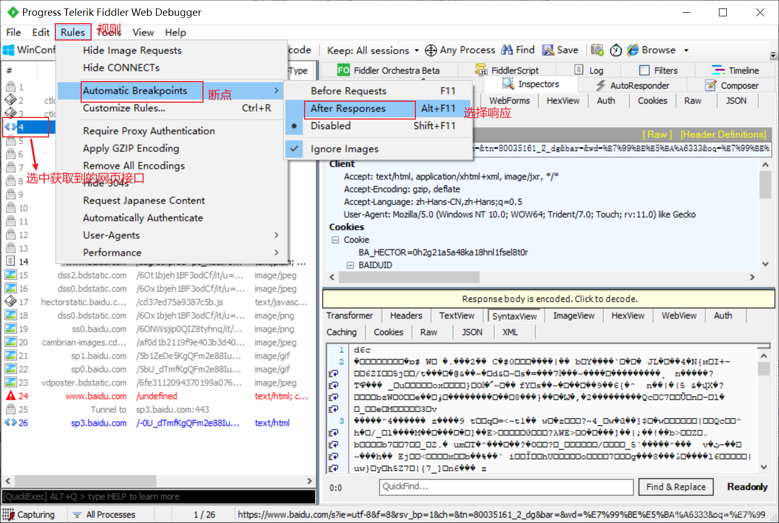
Task: Select the blue arrows icon of session 26
Action: click(x=11, y=422)
